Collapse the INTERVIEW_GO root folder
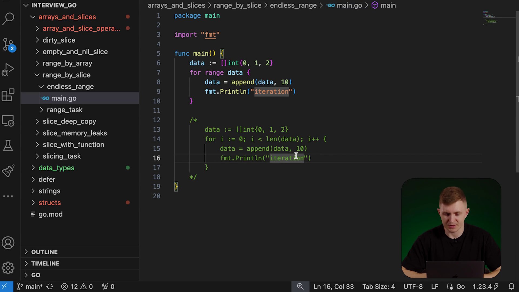 click(x=26, y=5)
